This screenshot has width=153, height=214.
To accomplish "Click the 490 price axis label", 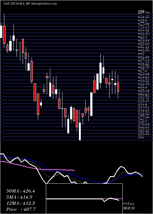I will pos(141,11).
